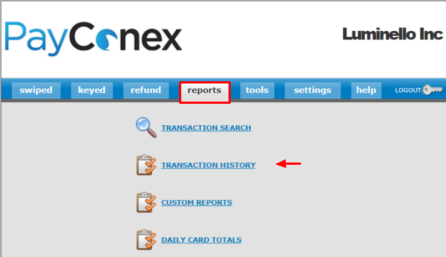Click the key icon next to Logout

[432, 90]
